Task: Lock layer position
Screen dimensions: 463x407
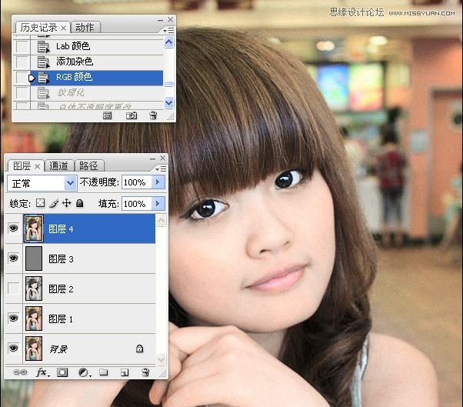Action: 67,203
